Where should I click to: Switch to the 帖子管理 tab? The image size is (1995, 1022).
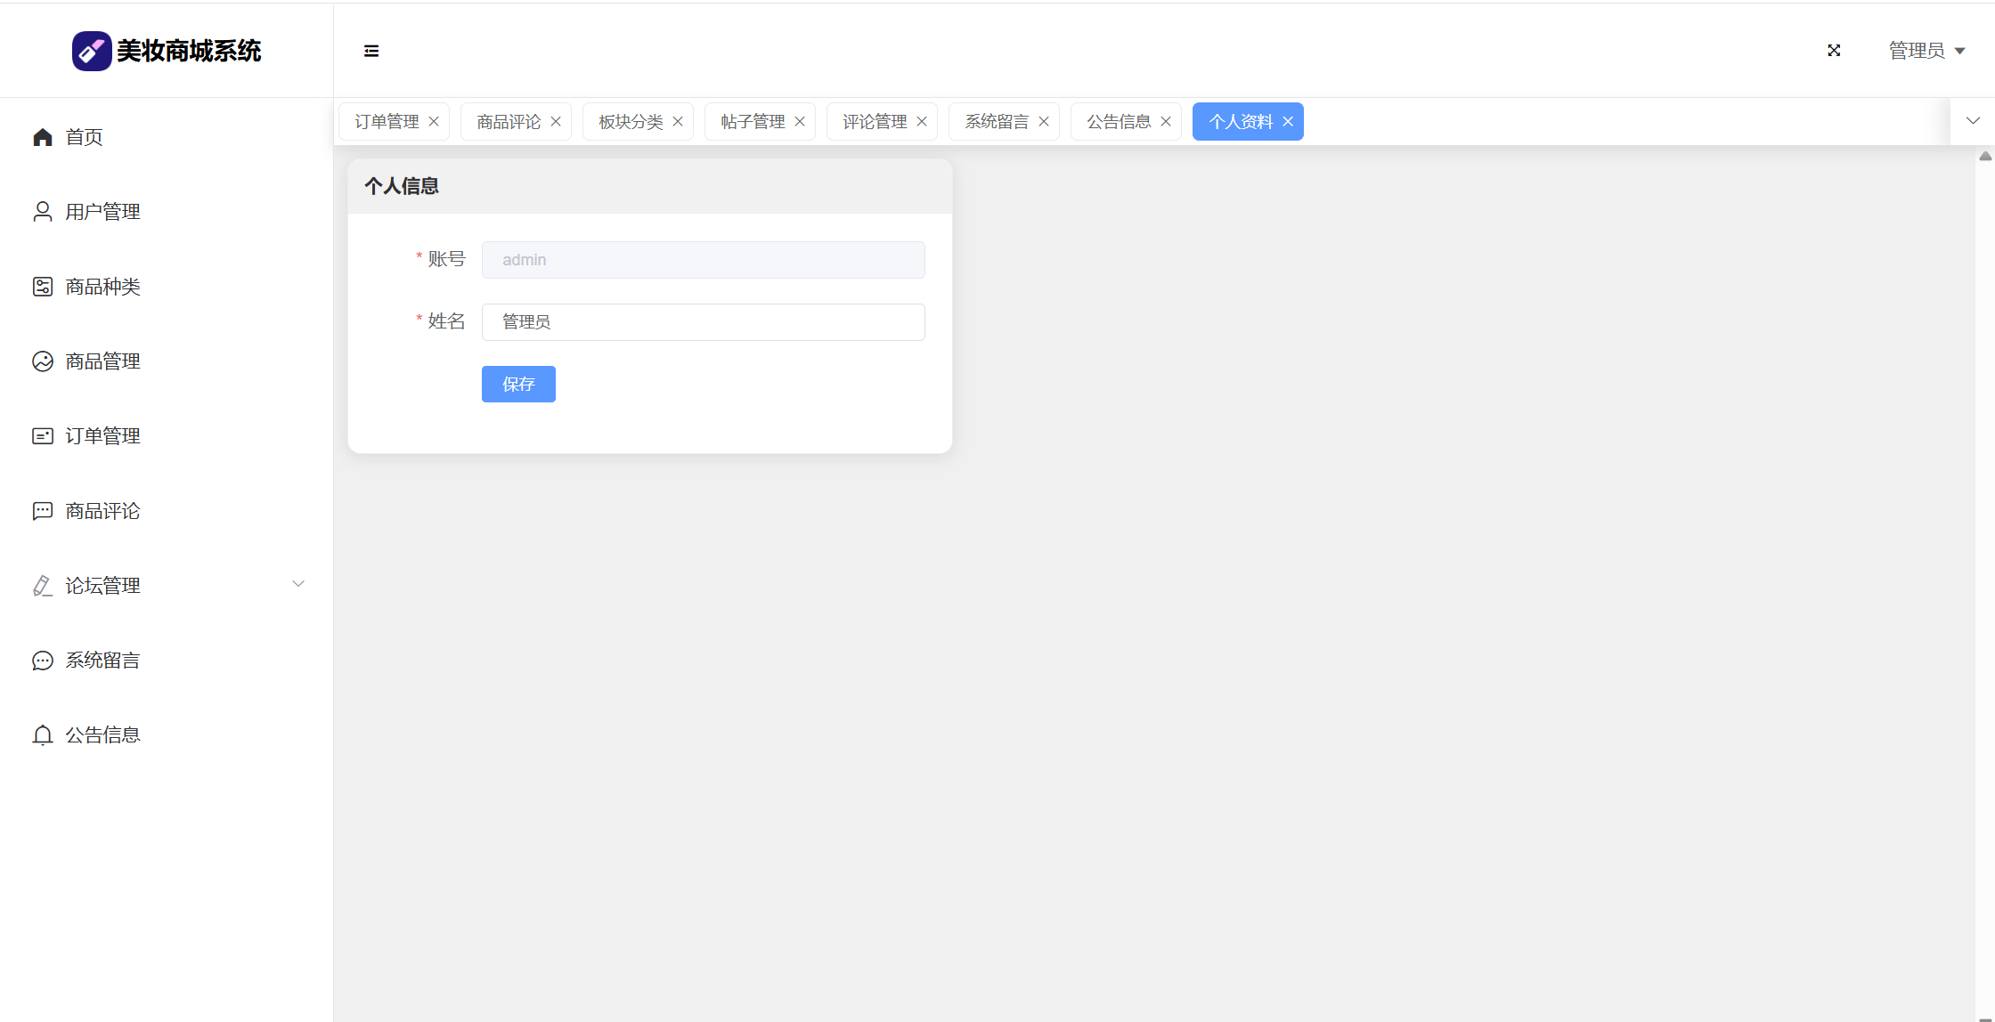pos(753,122)
